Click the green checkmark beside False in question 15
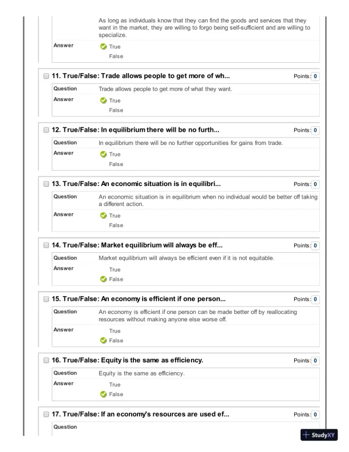349x452 pixels. pyautogui.click(x=103, y=341)
